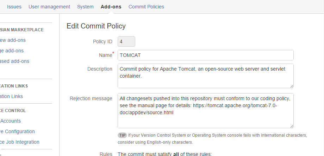Click the Description text area resize handle
324x156 pixels.
[x=291, y=86]
